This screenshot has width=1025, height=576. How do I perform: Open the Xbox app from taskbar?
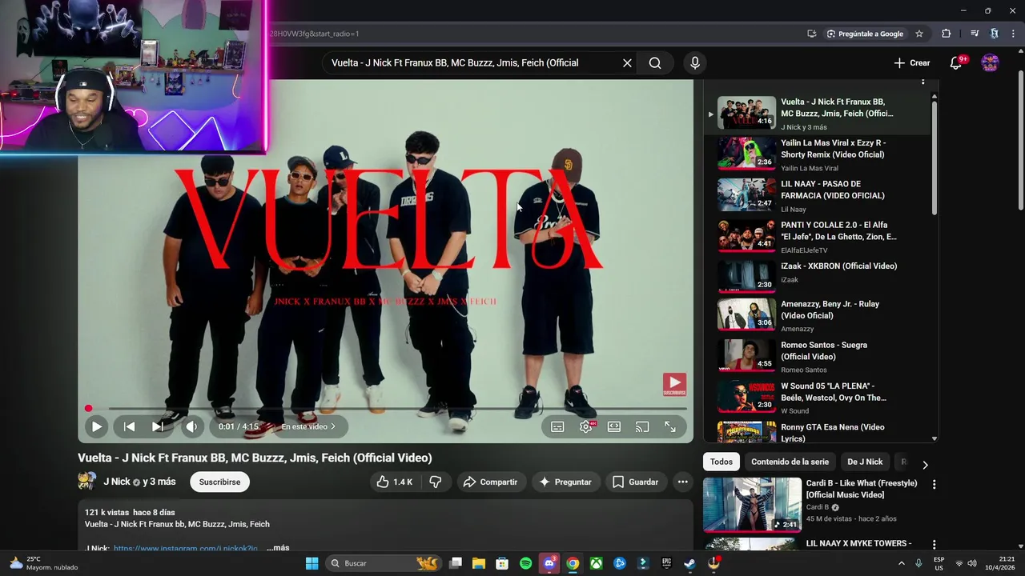click(x=597, y=563)
